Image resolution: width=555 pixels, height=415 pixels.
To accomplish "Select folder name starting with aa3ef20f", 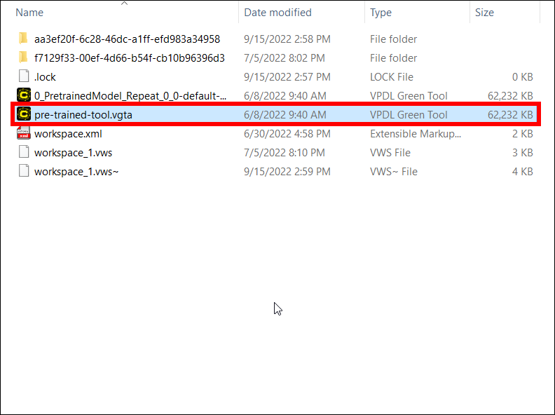I will pos(127,39).
